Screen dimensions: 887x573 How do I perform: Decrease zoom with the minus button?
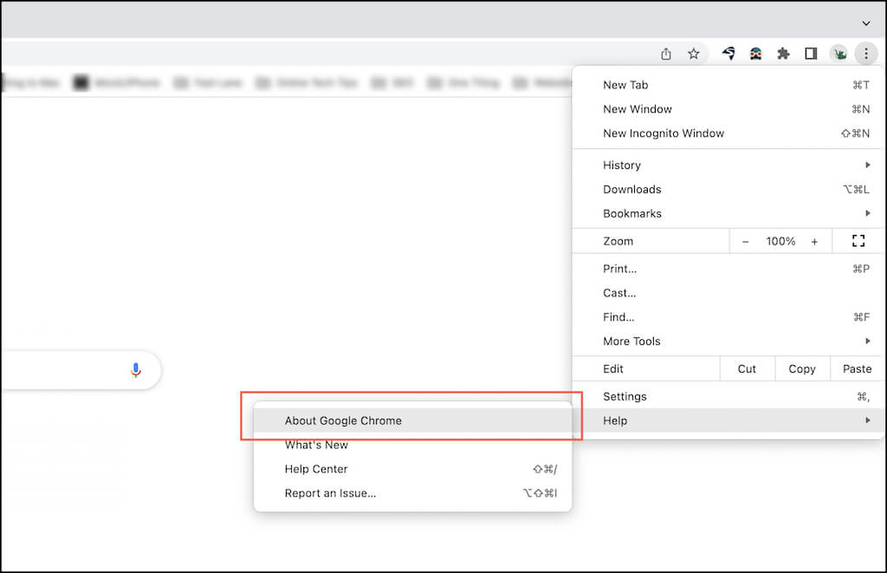coord(746,242)
